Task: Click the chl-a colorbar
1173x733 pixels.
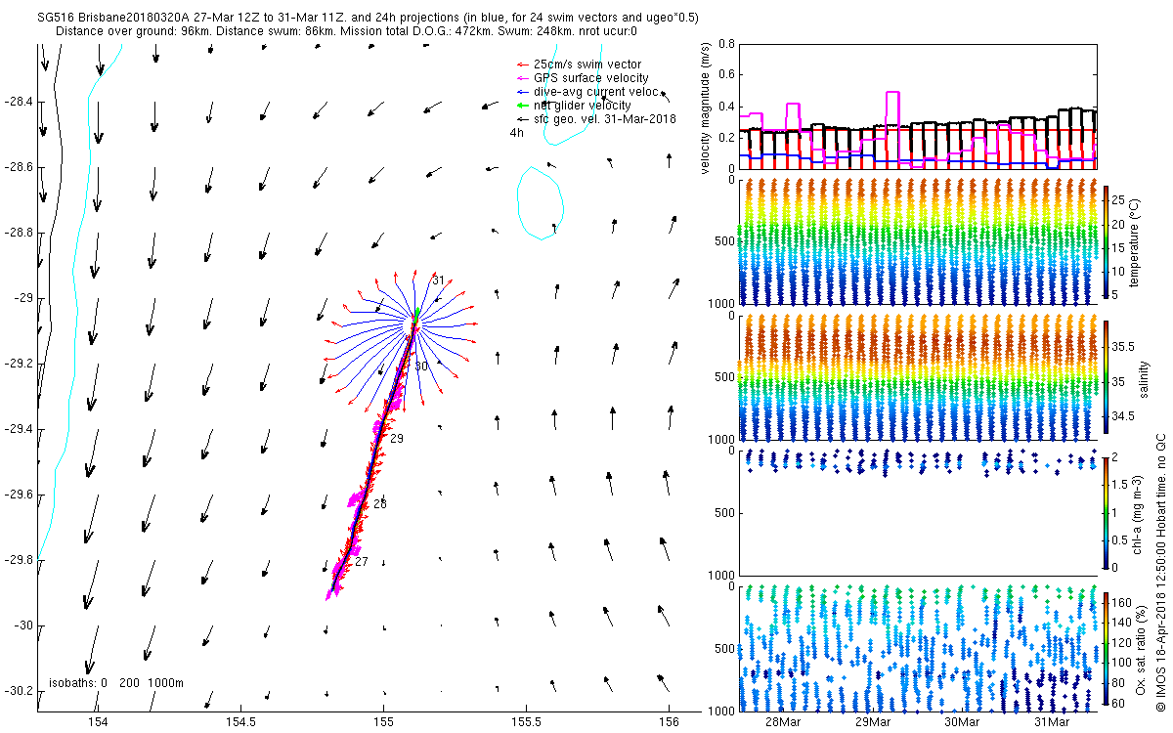Action: tap(1107, 512)
